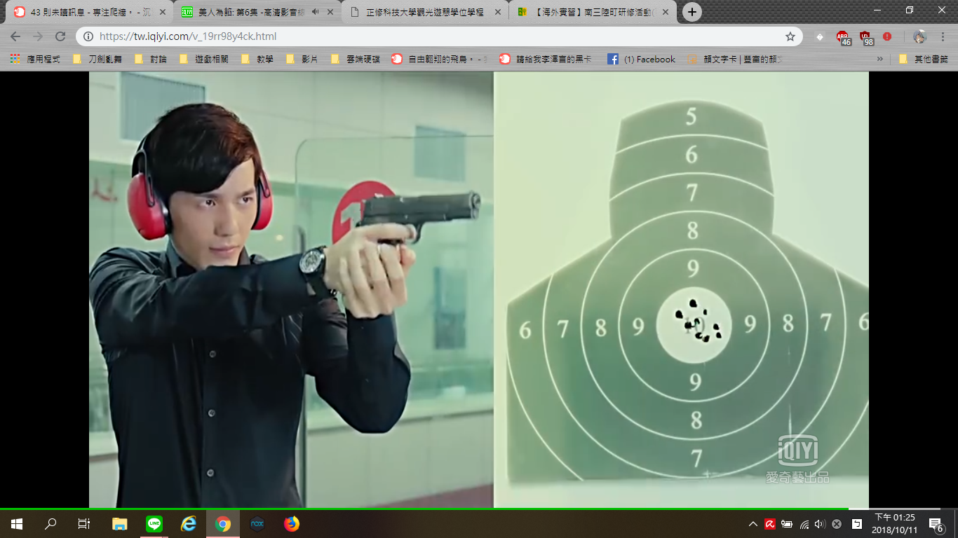Mute the audio icon on the 美人為餡 tab
The width and height of the screenshot is (958, 538).
pyautogui.click(x=315, y=12)
